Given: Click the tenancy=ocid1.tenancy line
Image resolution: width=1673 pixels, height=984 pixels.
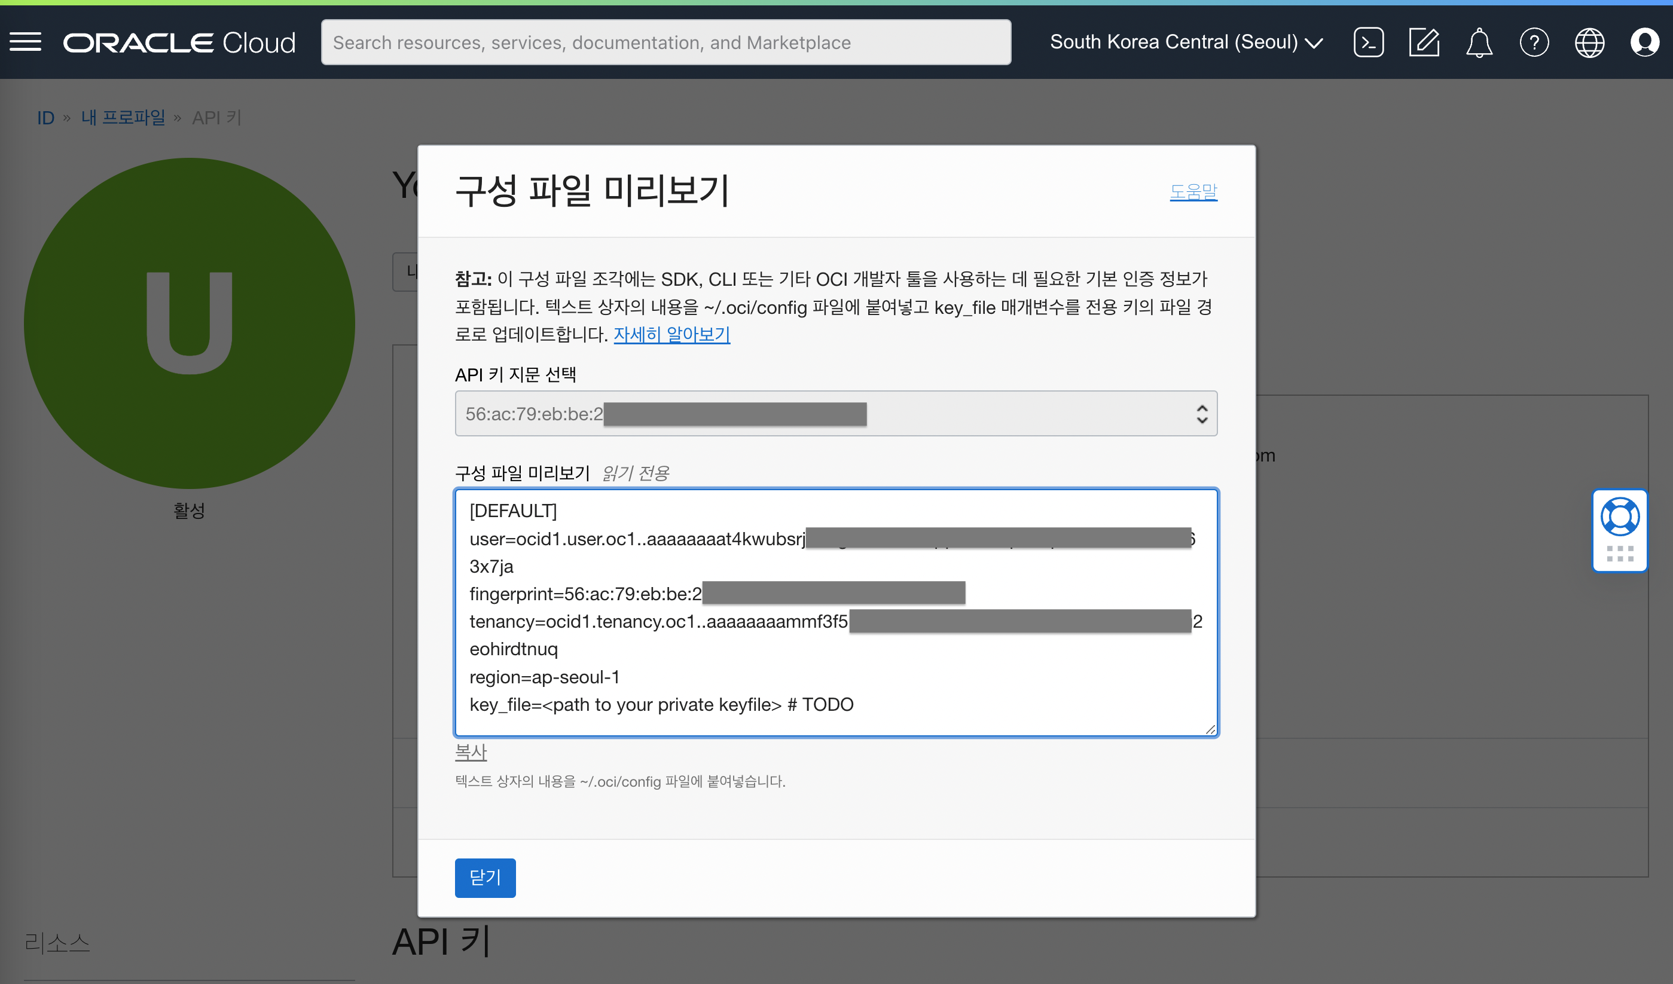Looking at the screenshot, I should (x=835, y=622).
